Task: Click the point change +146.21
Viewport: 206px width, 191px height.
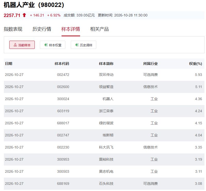Action: pos(37,15)
